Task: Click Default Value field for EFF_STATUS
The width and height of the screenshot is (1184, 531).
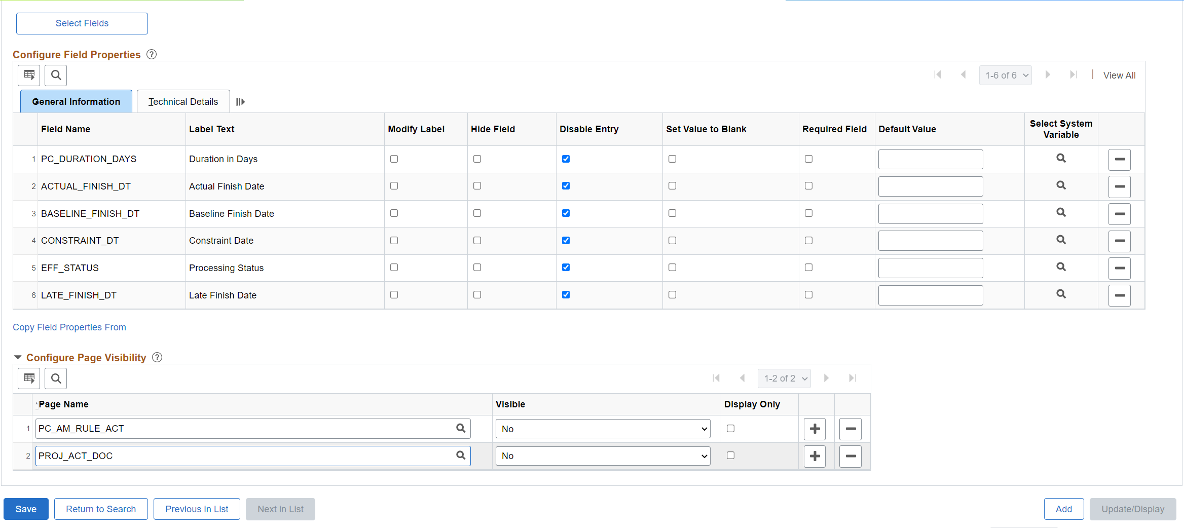Action: [931, 268]
